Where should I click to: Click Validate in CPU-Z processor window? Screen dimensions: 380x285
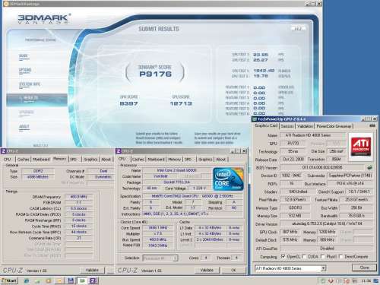tap(207, 271)
